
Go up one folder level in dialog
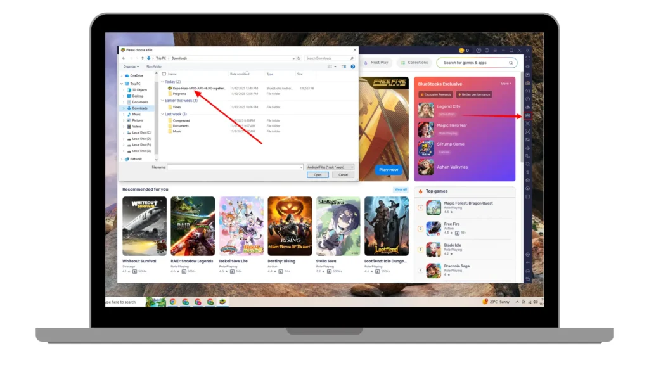pyautogui.click(x=143, y=58)
